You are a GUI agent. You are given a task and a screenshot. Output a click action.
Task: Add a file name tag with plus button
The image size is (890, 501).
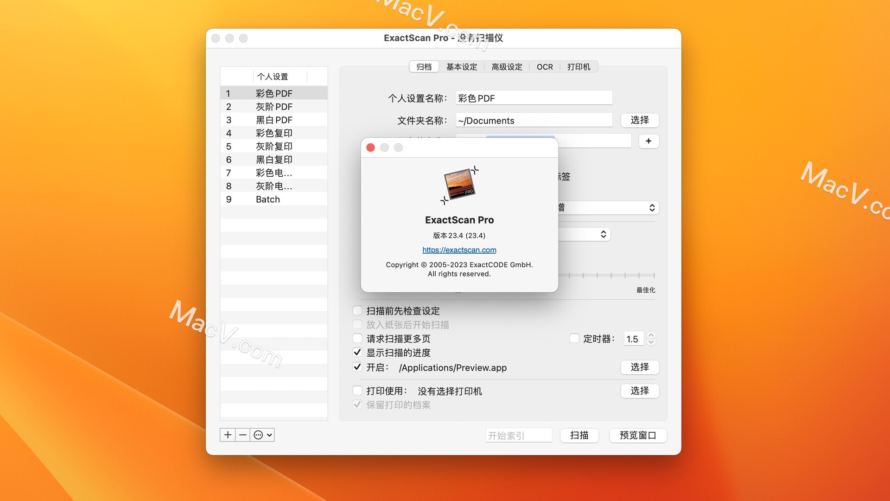(648, 141)
